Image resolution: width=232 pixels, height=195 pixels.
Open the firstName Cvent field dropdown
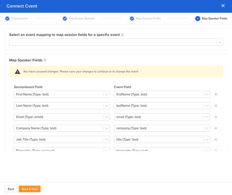tap(162, 95)
